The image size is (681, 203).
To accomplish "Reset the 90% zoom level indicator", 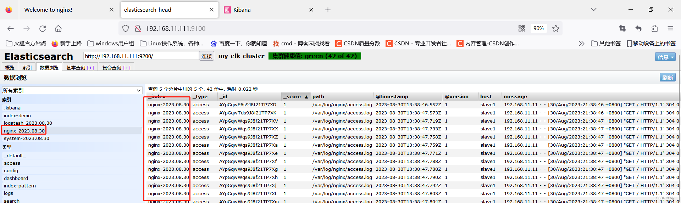I will (x=538, y=28).
